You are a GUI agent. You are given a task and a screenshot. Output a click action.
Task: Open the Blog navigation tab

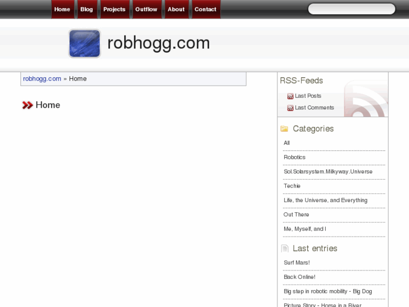click(87, 10)
